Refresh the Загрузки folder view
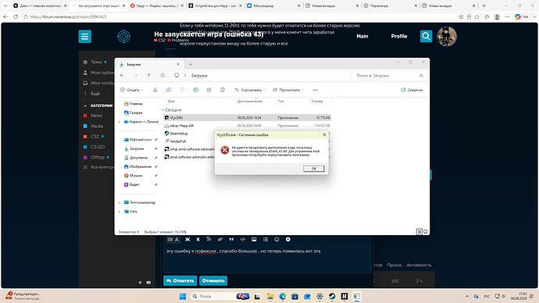 162,75
